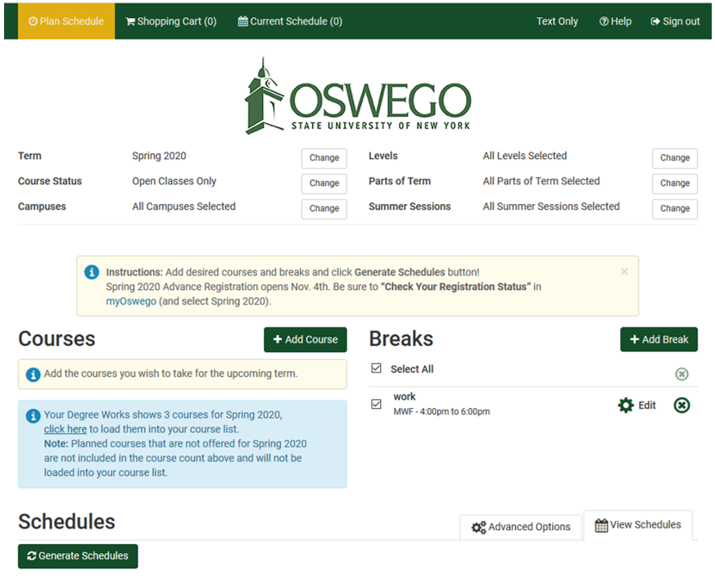This screenshot has height=584, width=715.
Task: Open the Help menu item
Action: (x=615, y=21)
